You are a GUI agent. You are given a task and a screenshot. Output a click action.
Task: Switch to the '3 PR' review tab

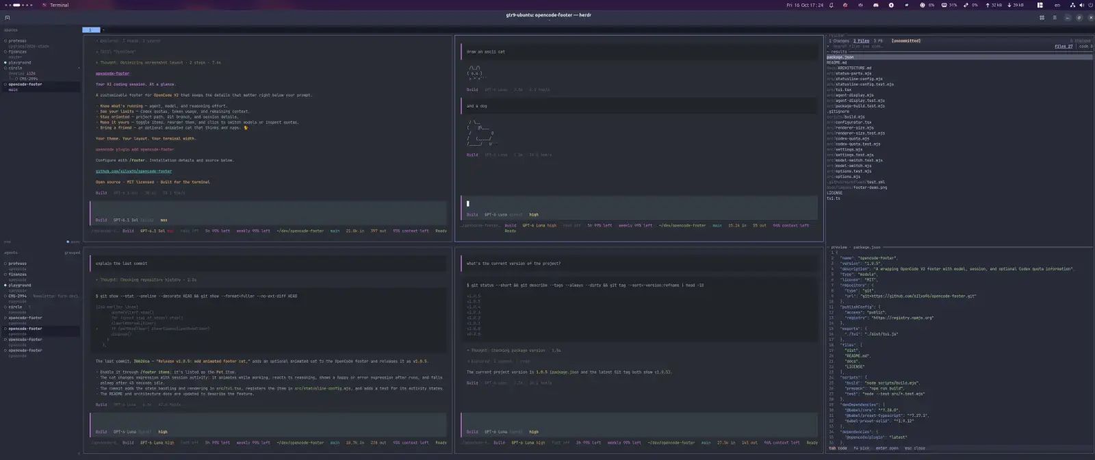878,41
